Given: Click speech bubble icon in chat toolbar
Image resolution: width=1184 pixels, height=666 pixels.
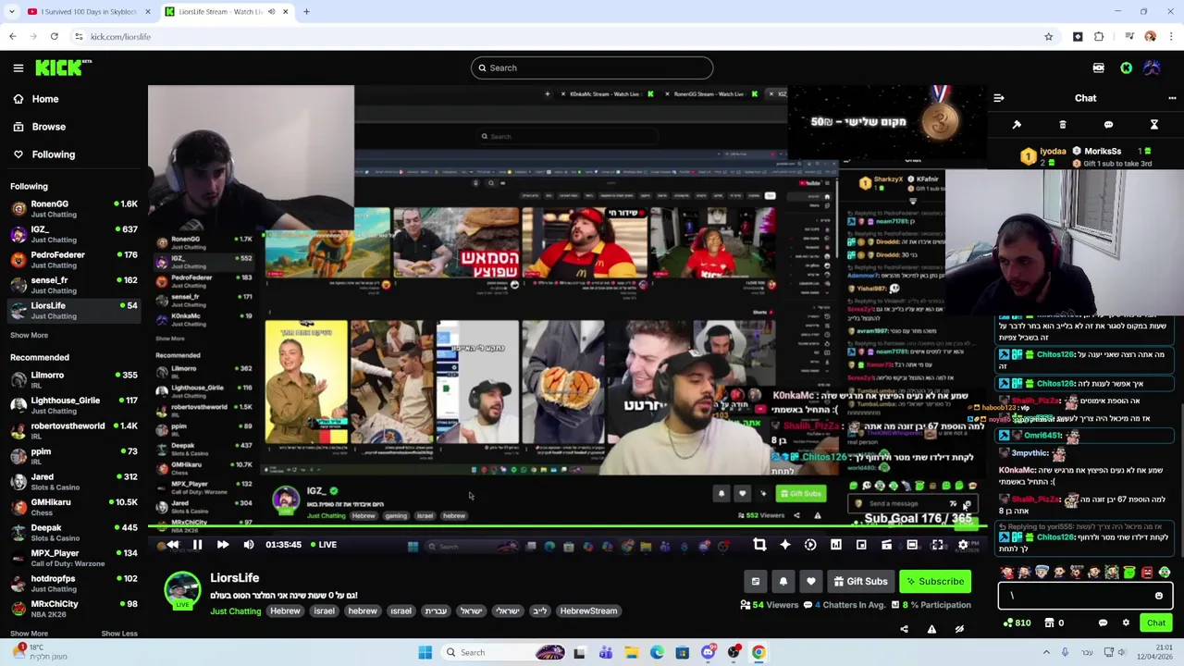Looking at the screenshot, I should (x=1108, y=125).
